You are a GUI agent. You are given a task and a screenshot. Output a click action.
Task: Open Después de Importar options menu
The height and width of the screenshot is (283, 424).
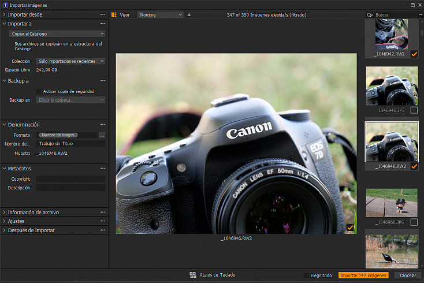103,230
